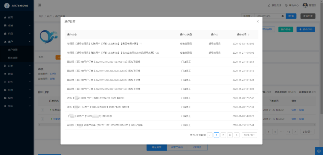Click the 财务 sidebar icon
The image size is (323, 155).
point(5,82)
